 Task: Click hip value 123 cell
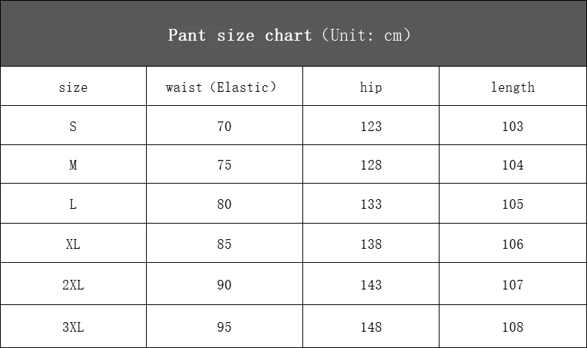[371, 127]
